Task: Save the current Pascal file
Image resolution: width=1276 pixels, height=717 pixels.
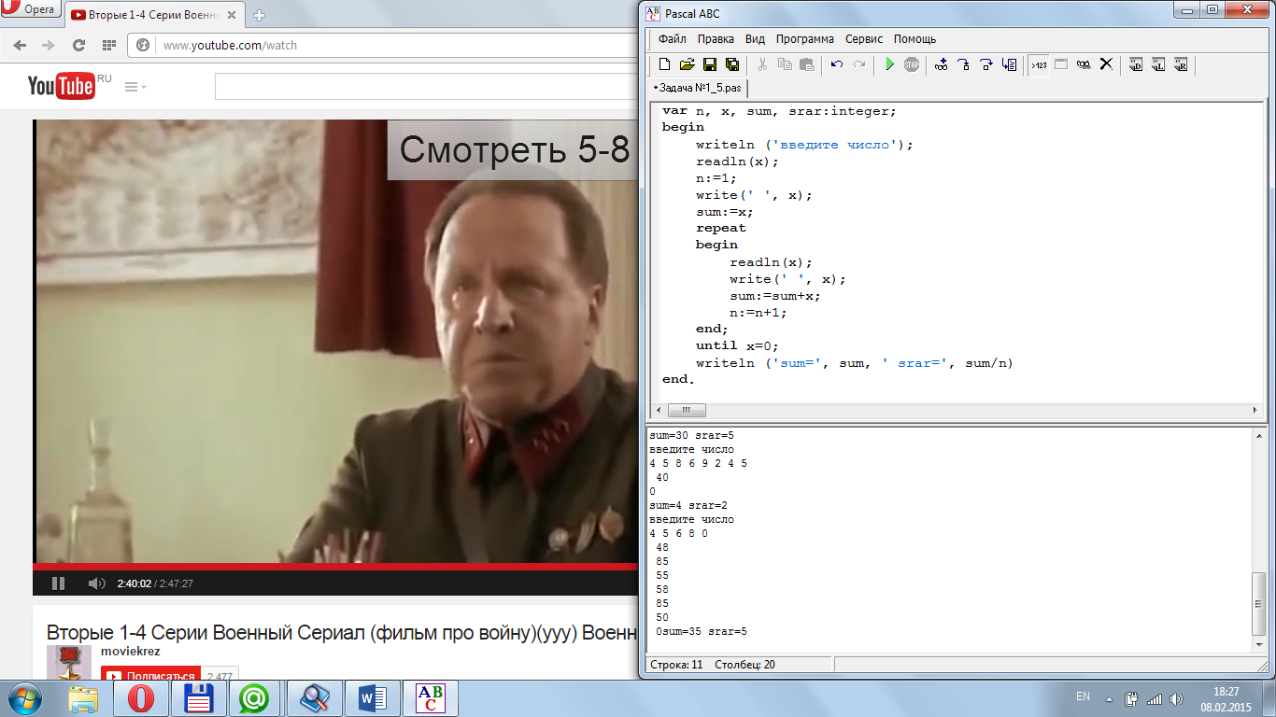Action: point(709,64)
